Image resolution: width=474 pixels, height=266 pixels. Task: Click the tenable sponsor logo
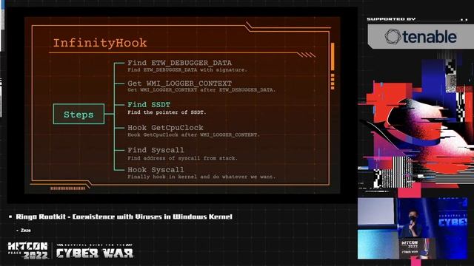(x=421, y=37)
